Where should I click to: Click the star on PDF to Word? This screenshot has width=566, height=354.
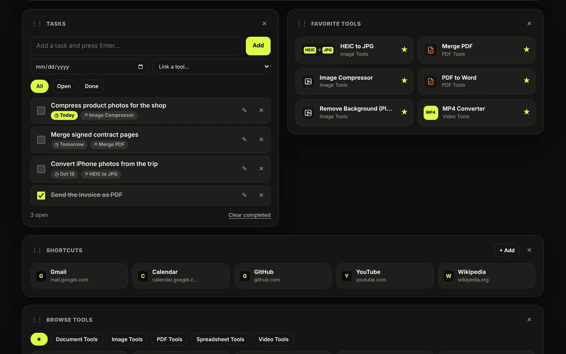point(526,81)
